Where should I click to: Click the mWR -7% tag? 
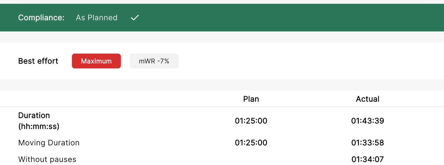click(154, 61)
